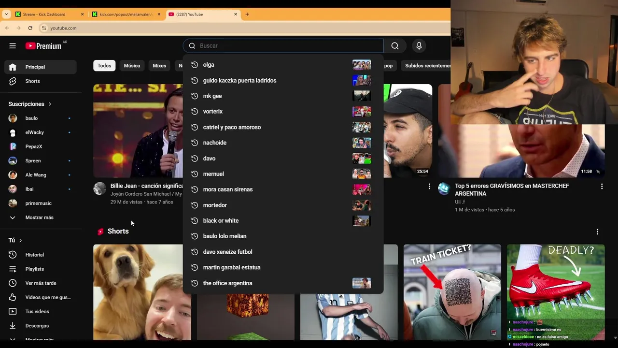Reload the page with browser refresh icon
This screenshot has width=618, height=348.
point(30,28)
